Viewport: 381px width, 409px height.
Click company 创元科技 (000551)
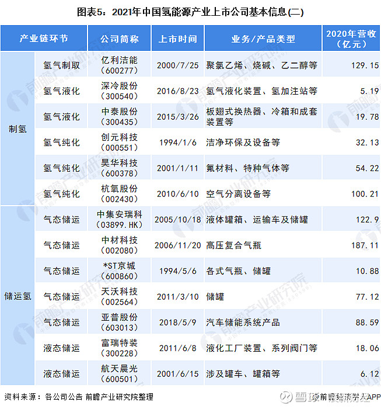[119, 142]
